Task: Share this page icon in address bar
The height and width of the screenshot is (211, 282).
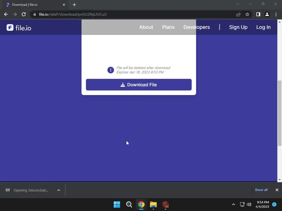Action: pos(238,14)
